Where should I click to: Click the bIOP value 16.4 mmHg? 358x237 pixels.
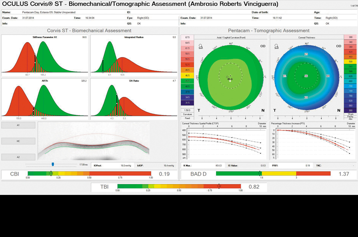(169, 165)
